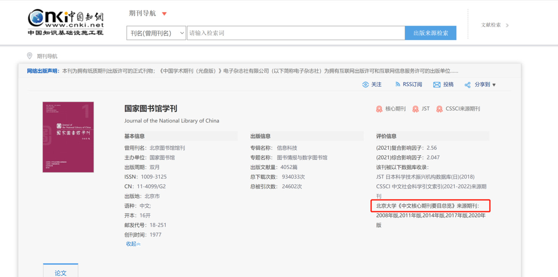This screenshot has width=558, height=277.
Task: Switch to the 论文 tab
Action: pyautogui.click(x=60, y=272)
